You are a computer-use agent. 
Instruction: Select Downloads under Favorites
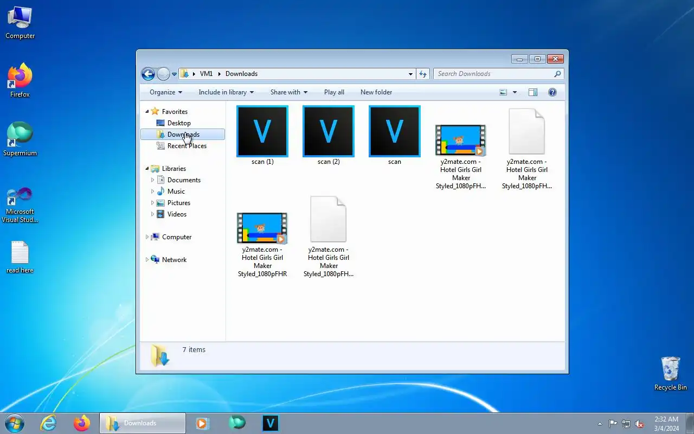(x=183, y=135)
